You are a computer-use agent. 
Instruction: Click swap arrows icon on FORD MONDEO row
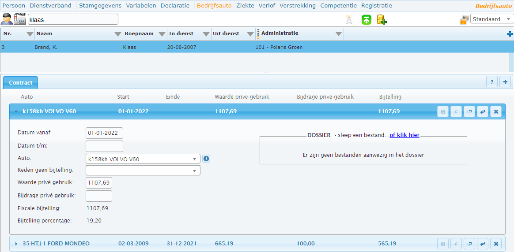tap(483, 244)
